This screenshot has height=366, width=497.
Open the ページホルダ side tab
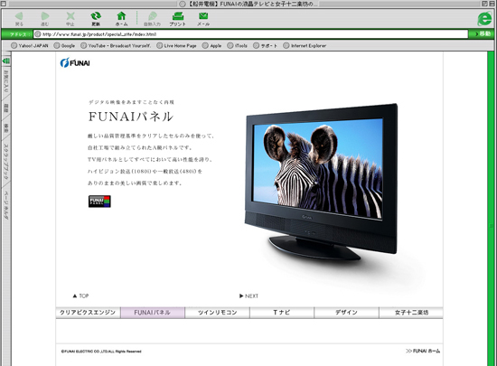(6, 205)
